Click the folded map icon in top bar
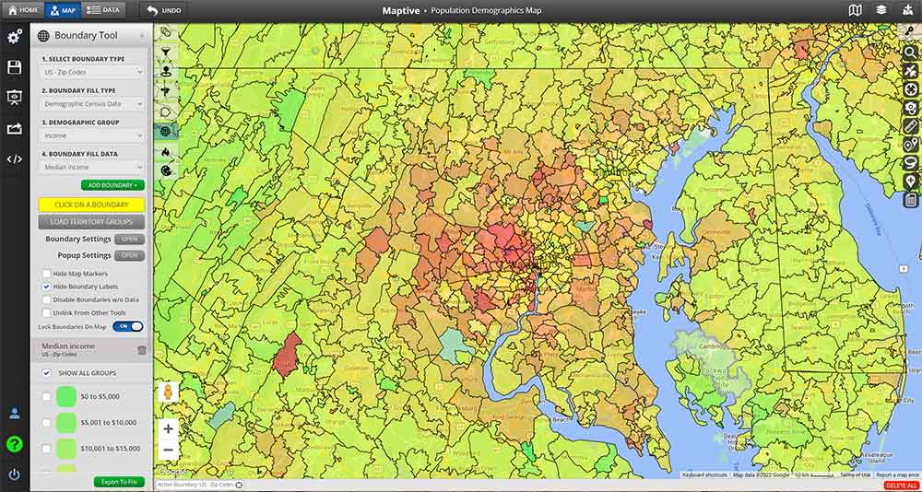This screenshot has width=922, height=492. 856,10
